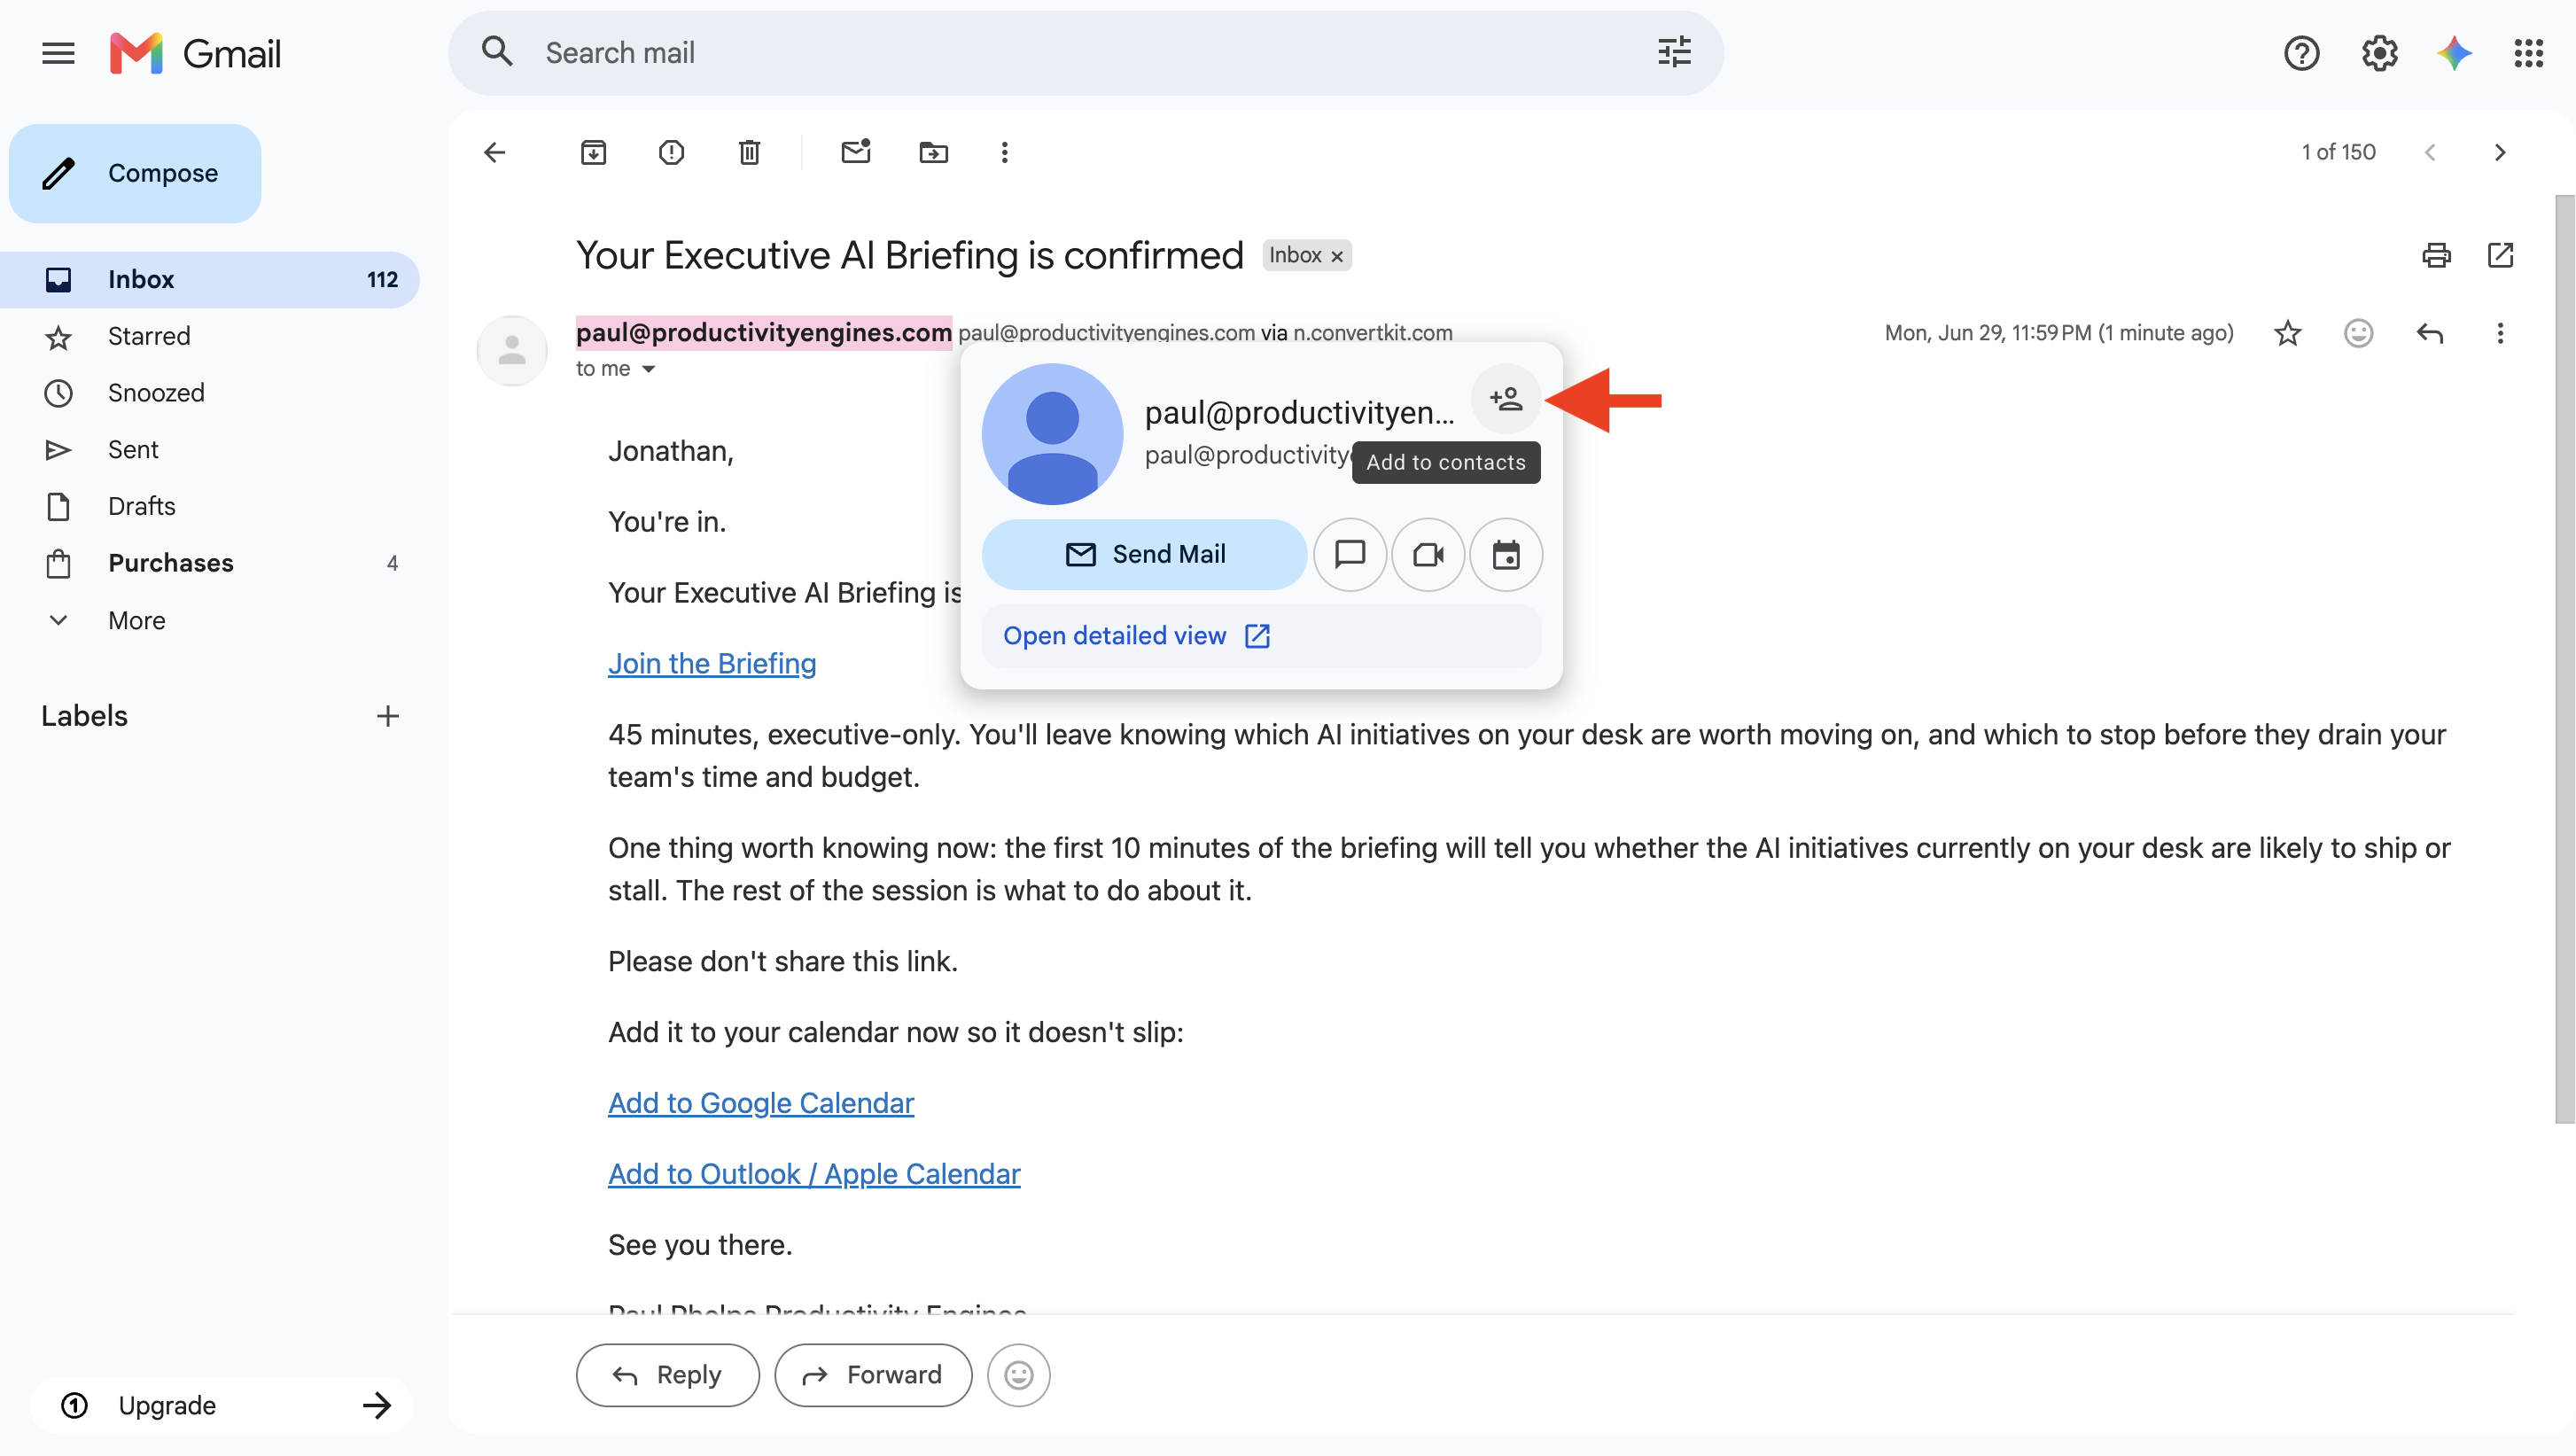Open Gmail Settings gear

(2379, 53)
